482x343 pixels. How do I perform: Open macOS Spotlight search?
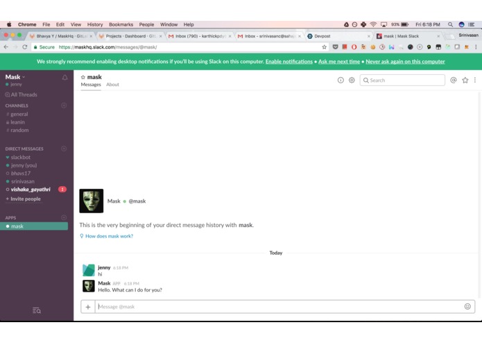(450, 24)
